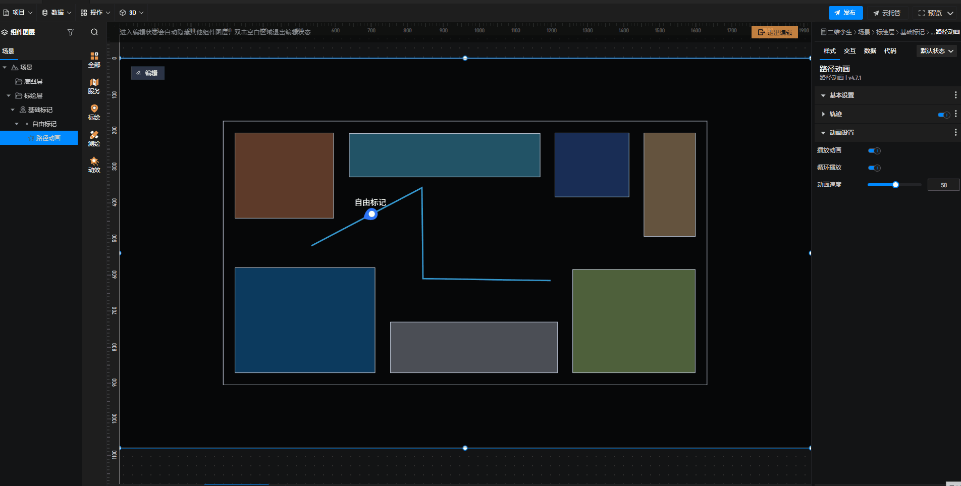The image size is (961, 486).
Task: Open the 默认状态 dropdown
Action: (937, 50)
